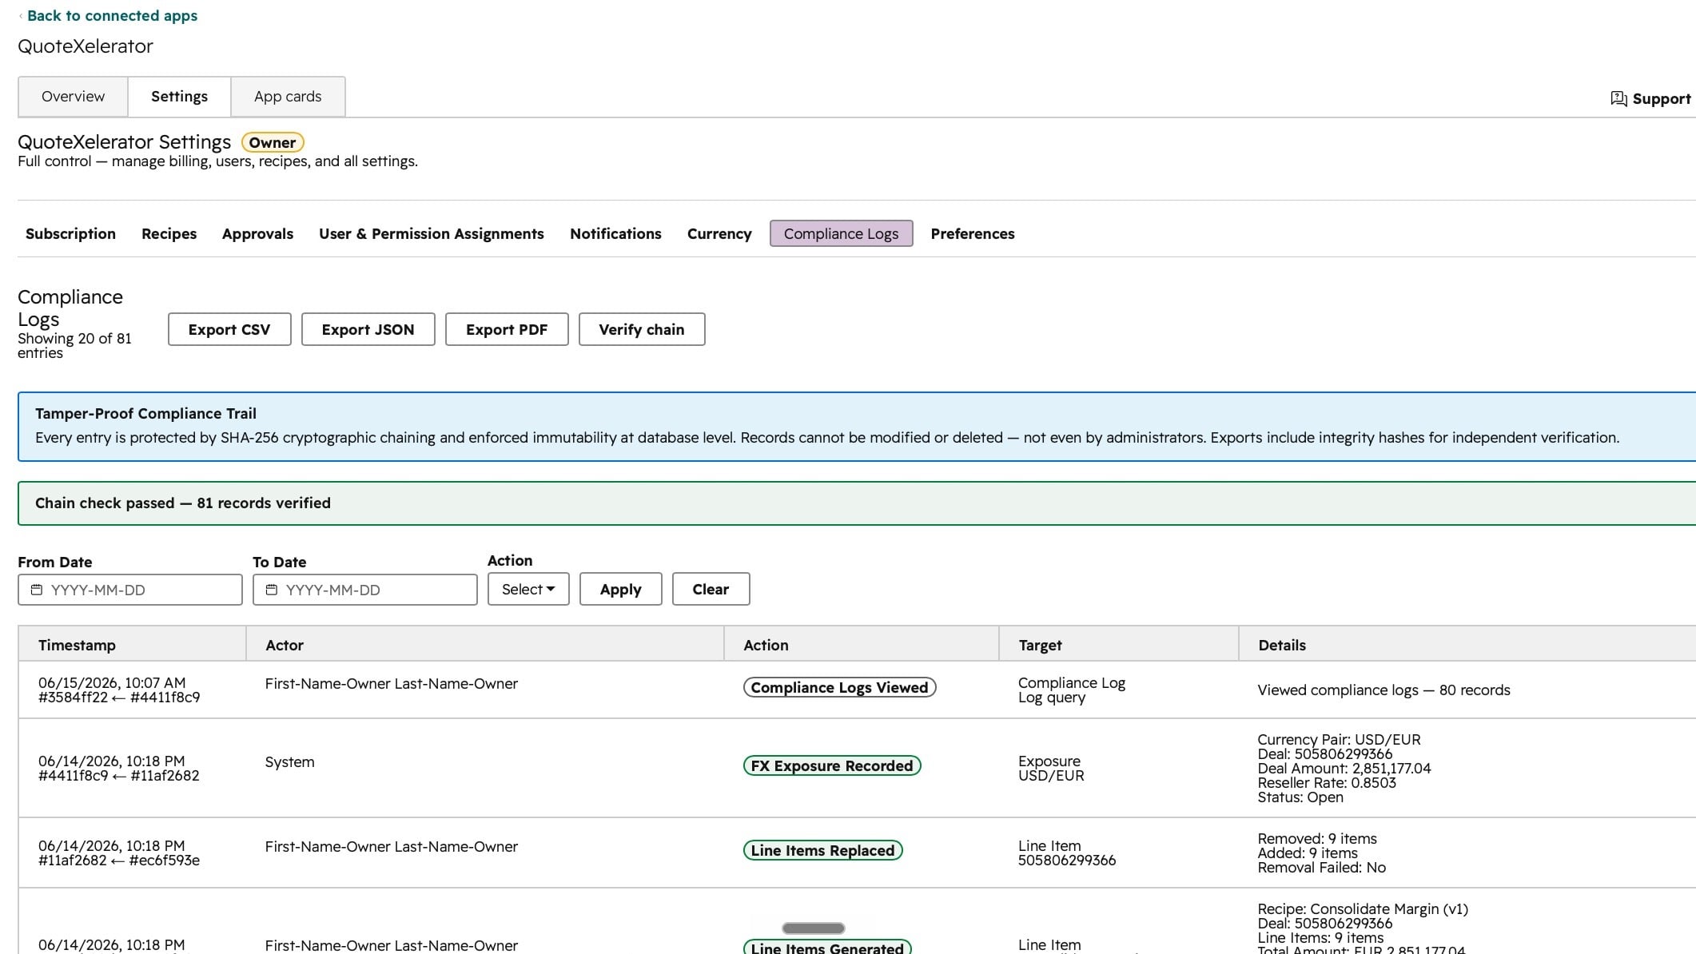Go to Subscription settings section
The width and height of the screenshot is (1696, 954).
(x=70, y=234)
